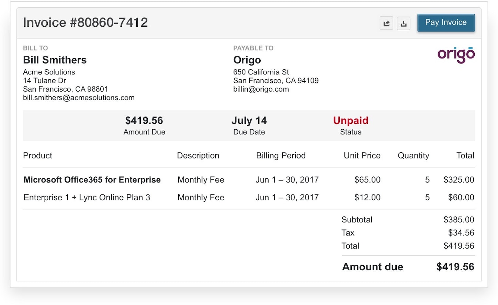Click the Invoice #80860-7412 title
This screenshot has height=305, width=498.
pyautogui.click(x=85, y=23)
